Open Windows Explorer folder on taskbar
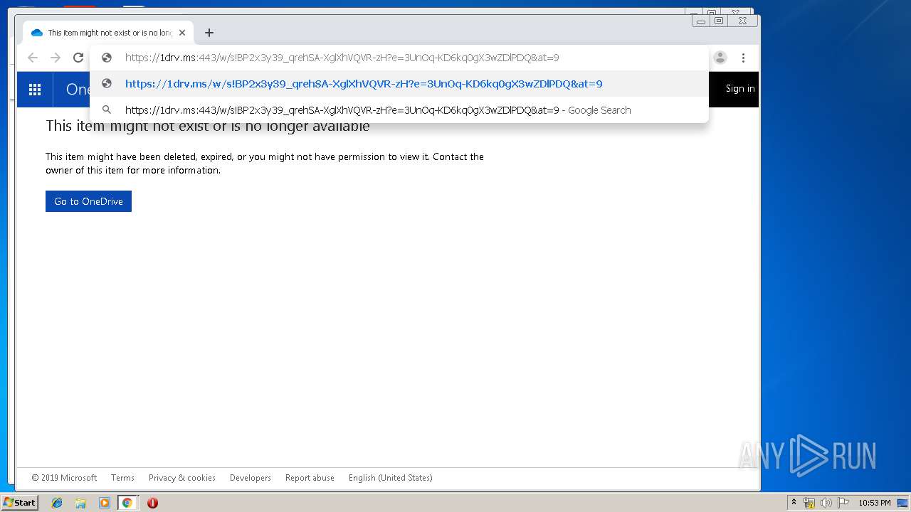This screenshot has width=911, height=512. tap(80, 503)
